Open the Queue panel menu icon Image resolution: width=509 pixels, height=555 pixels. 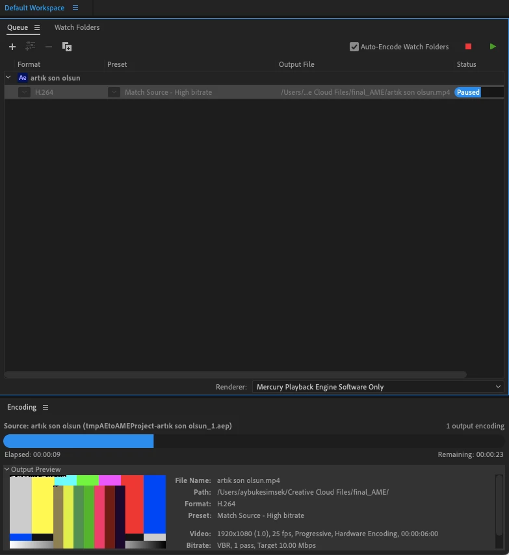pyautogui.click(x=37, y=28)
